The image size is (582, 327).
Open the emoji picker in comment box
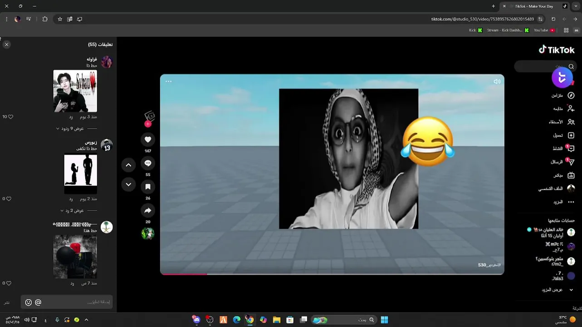click(28, 302)
